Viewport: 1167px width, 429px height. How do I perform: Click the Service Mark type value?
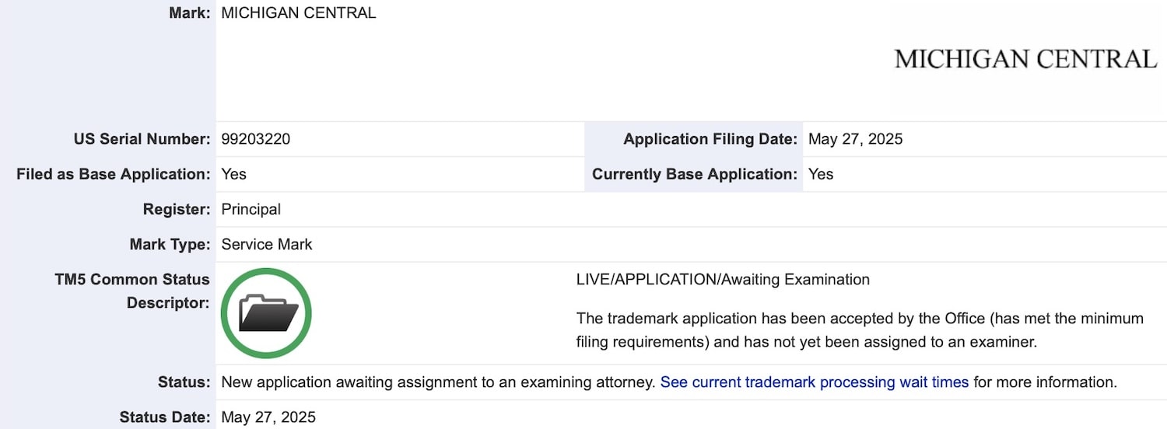click(x=267, y=244)
